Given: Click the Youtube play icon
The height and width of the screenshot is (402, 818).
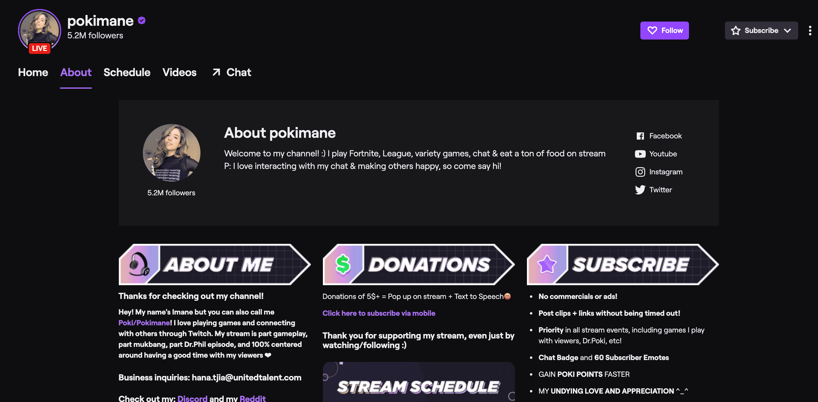Looking at the screenshot, I should tap(640, 154).
